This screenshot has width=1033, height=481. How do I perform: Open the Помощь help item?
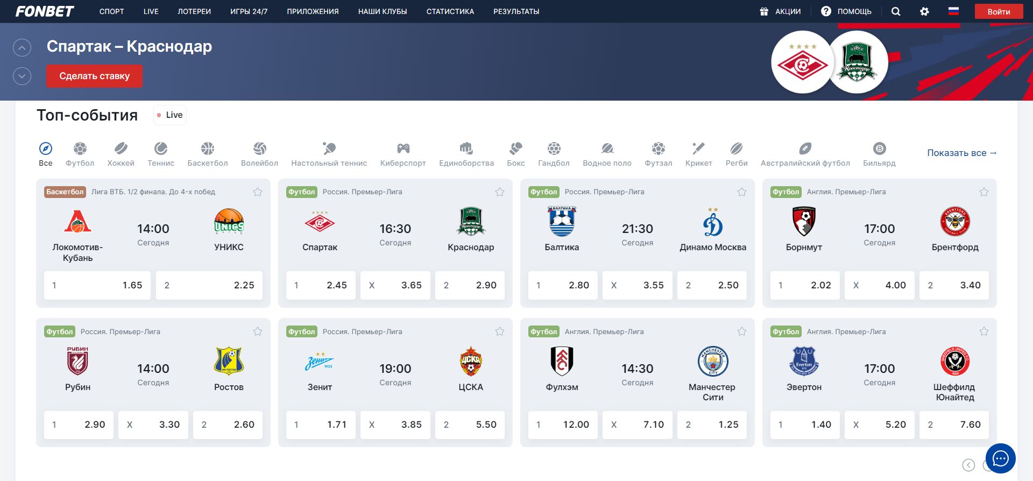click(846, 11)
